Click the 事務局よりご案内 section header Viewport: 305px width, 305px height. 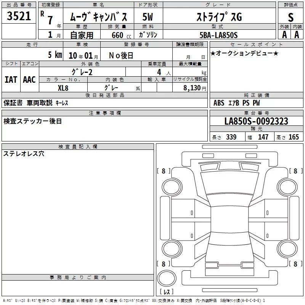(78, 278)
